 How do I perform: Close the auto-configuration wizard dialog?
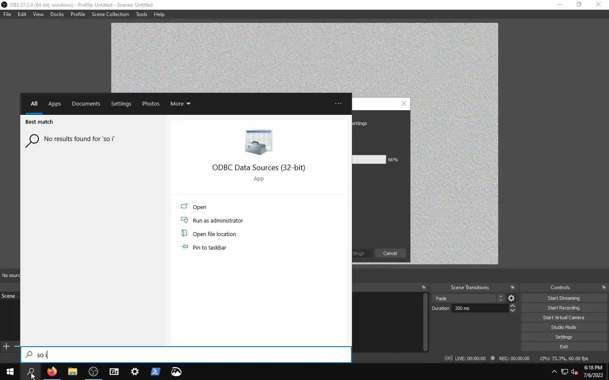403,103
